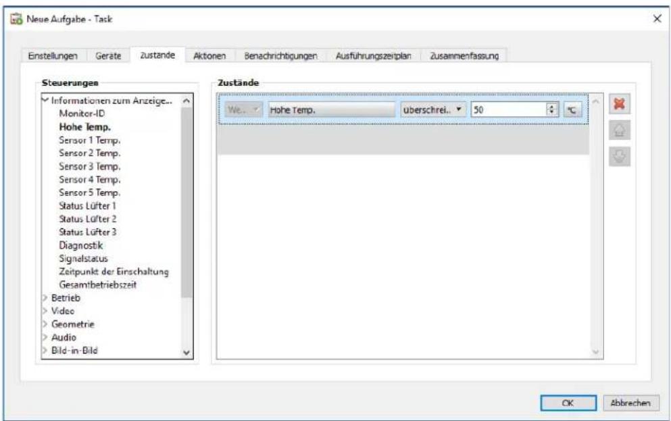Expand the Betrieb tree node
The image size is (671, 421).
point(45,298)
